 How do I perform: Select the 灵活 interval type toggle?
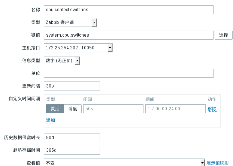point(55,109)
